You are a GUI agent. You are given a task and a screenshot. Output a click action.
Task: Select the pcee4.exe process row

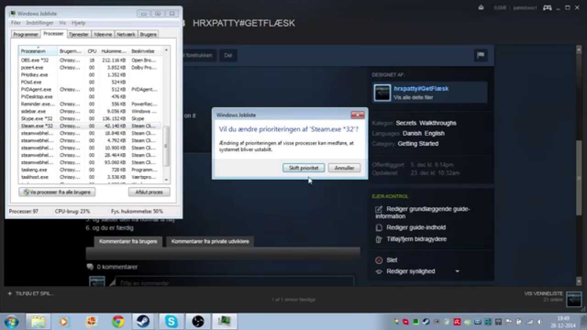(x=90, y=67)
